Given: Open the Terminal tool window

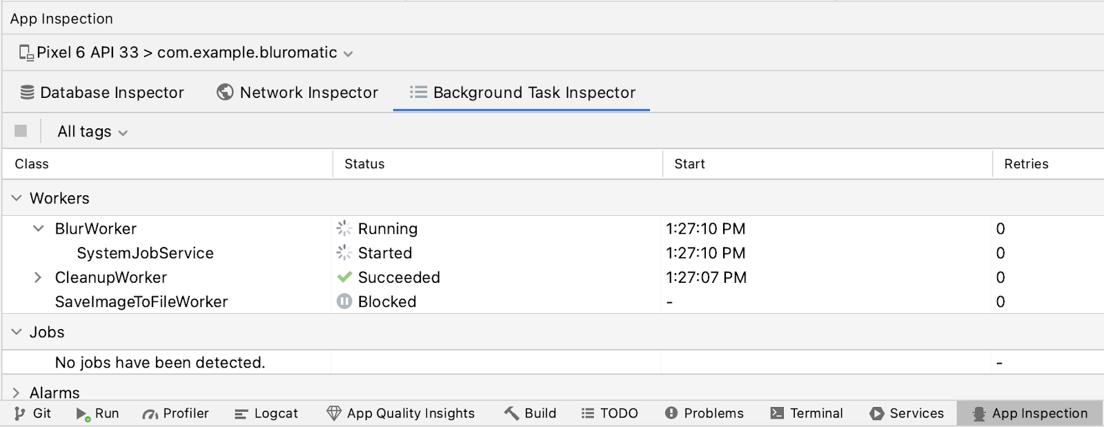Looking at the screenshot, I should tap(807, 413).
